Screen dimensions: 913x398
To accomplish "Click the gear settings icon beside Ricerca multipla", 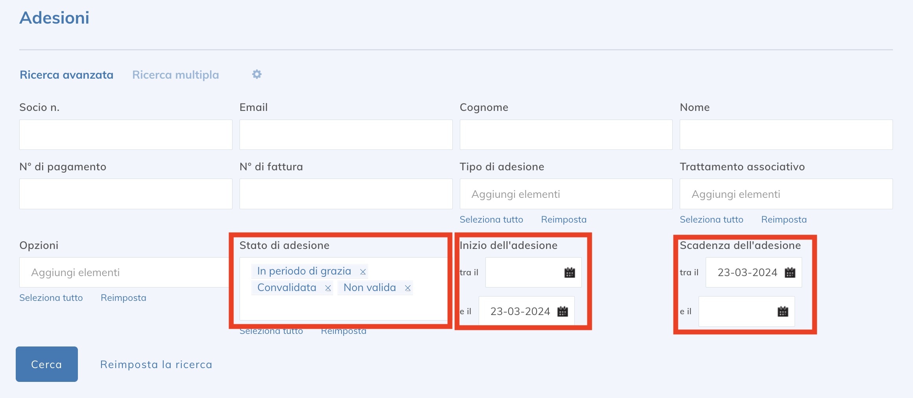I will click(257, 74).
